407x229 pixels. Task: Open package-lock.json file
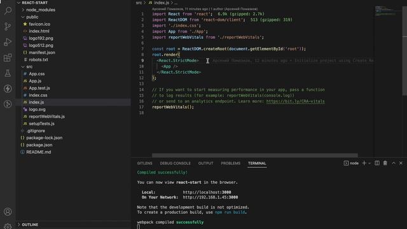(44, 138)
